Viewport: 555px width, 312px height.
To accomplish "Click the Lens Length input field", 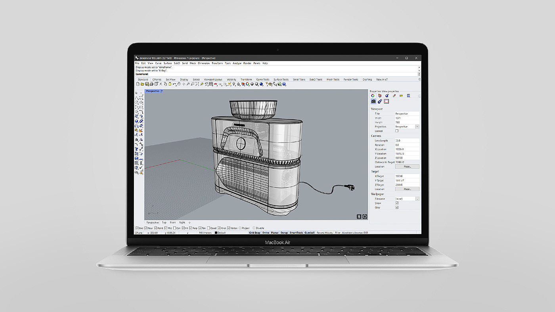I will [x=407, y=141].
